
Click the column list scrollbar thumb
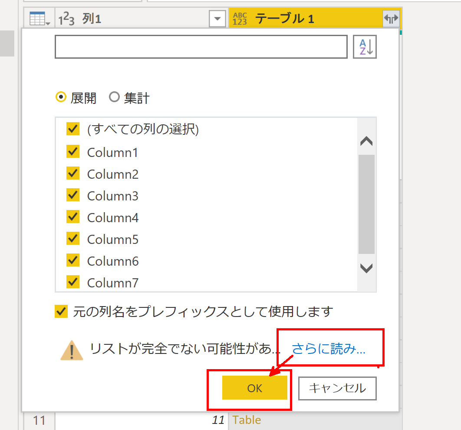366,204
